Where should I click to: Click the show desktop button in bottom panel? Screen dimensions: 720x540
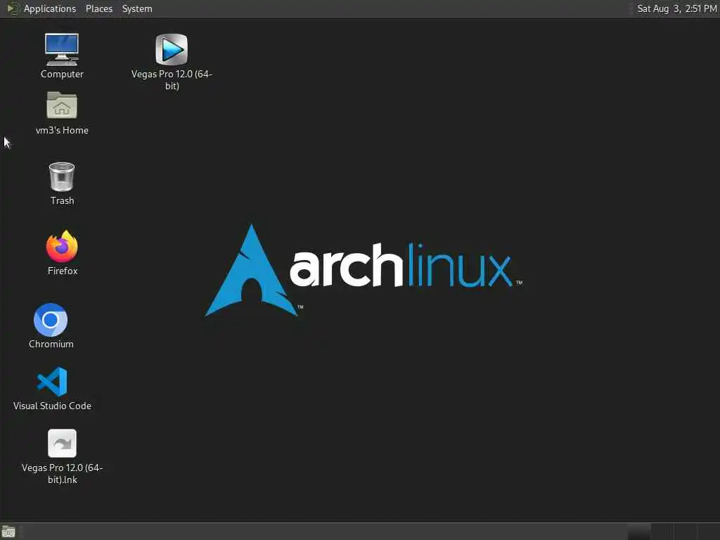8,532
